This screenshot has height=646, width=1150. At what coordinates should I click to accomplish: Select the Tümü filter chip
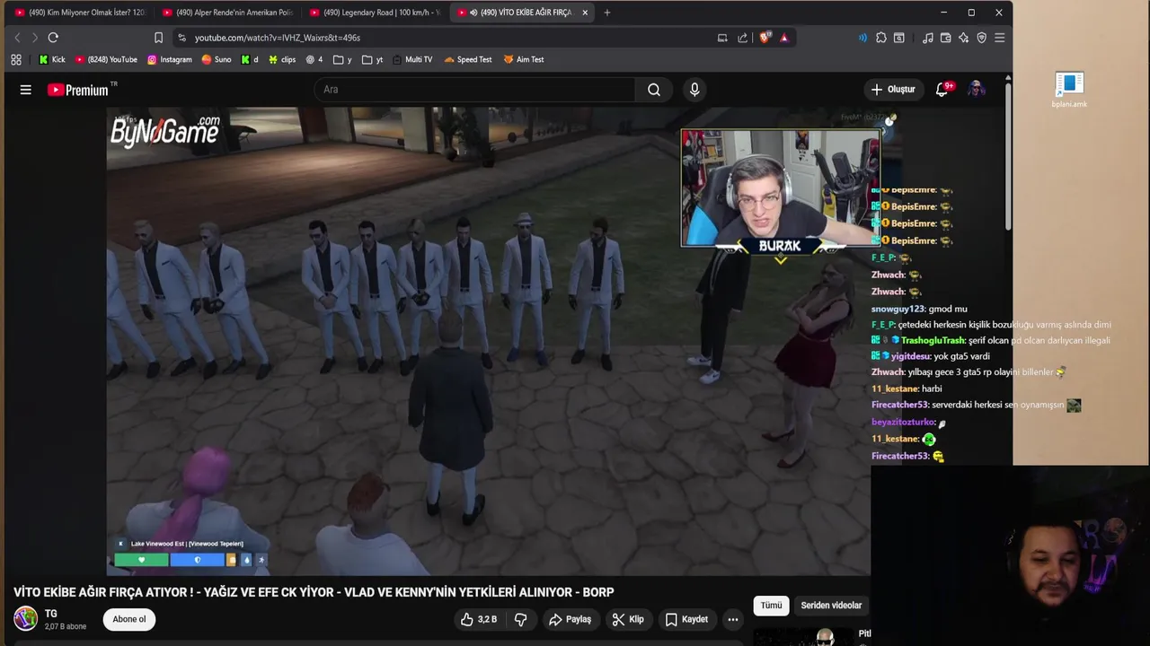[772, 606]
